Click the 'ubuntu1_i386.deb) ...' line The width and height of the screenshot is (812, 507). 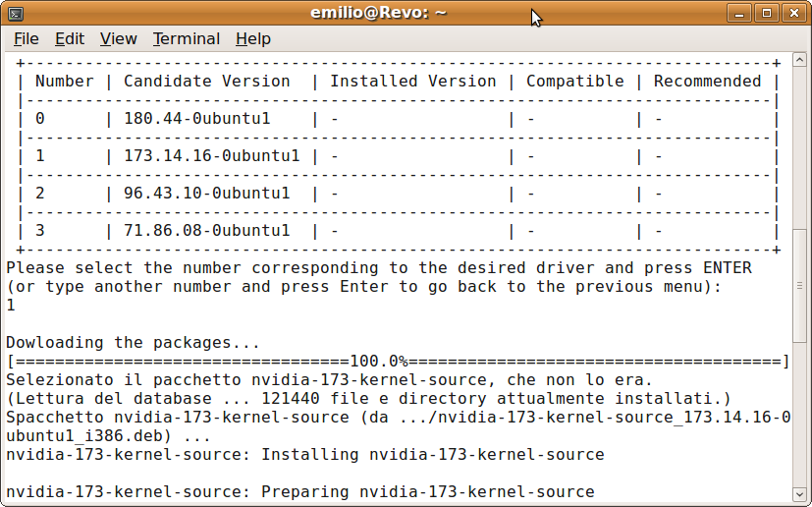(x=108, y=436)
